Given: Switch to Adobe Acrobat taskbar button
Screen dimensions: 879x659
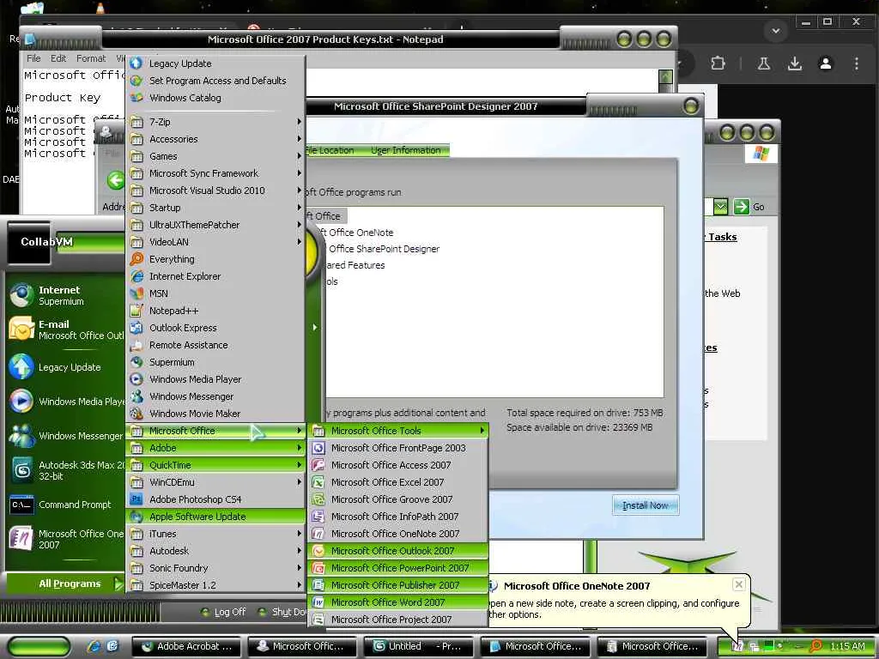Looking at the screenshot, I should 187,646.
